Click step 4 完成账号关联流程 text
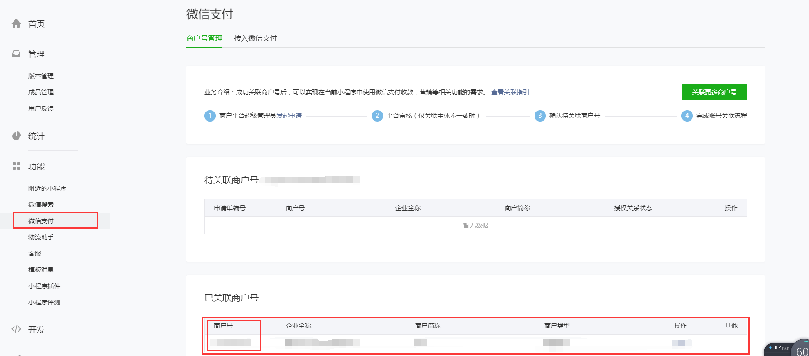The image size is (809, 356). [x=722, y=116]
